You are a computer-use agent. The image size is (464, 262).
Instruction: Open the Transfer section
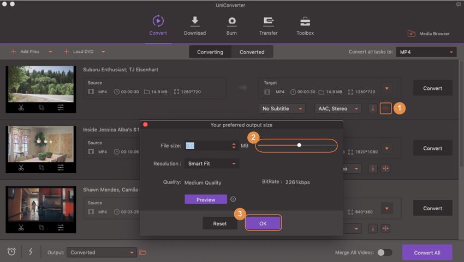(269, 26)
